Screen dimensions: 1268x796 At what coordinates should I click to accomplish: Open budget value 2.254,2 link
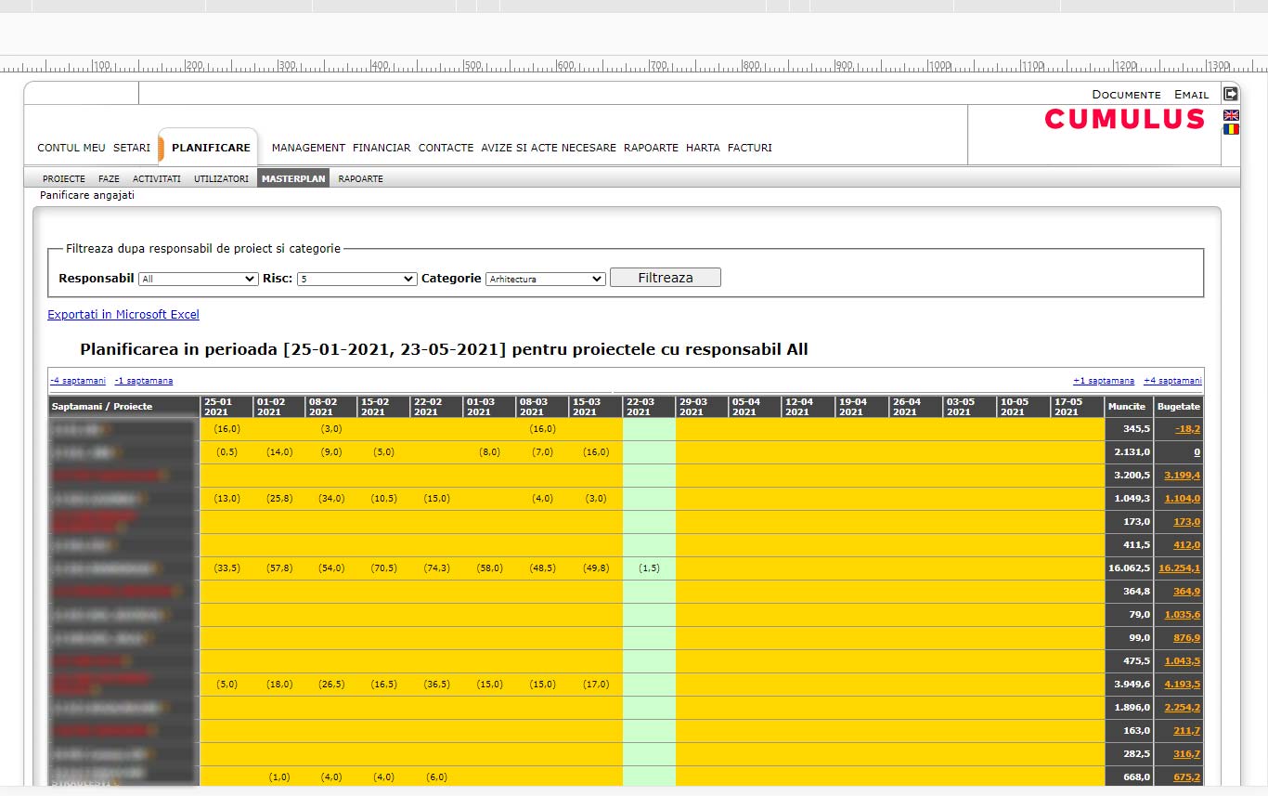click(x=1182, y=708)
